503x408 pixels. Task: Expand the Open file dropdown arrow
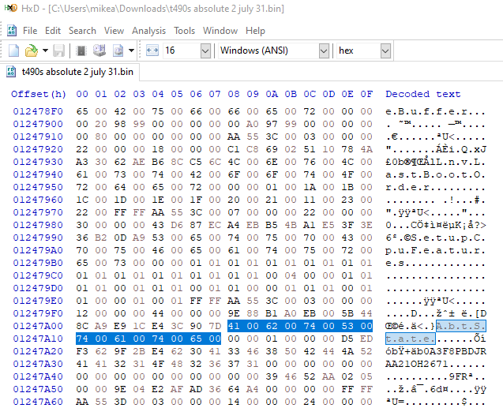point(45,51)
